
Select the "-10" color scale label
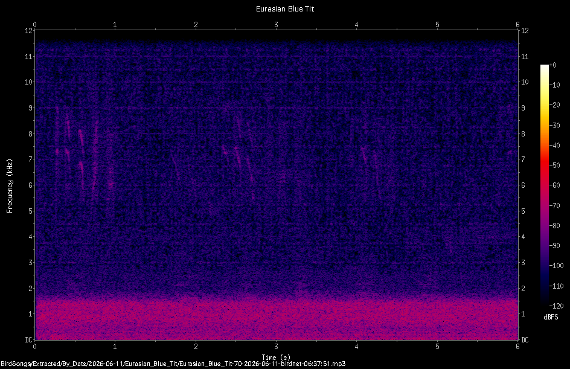click(x=555, y=85)
